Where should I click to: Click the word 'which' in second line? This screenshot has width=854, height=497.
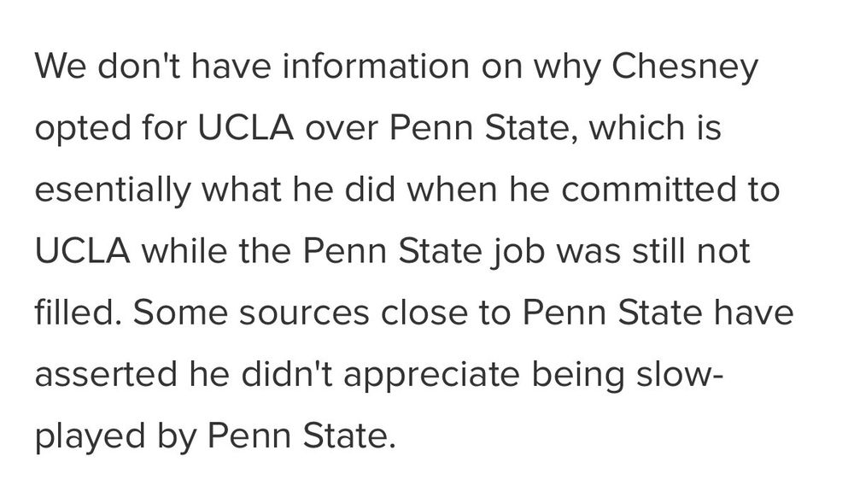click(637, 128)
